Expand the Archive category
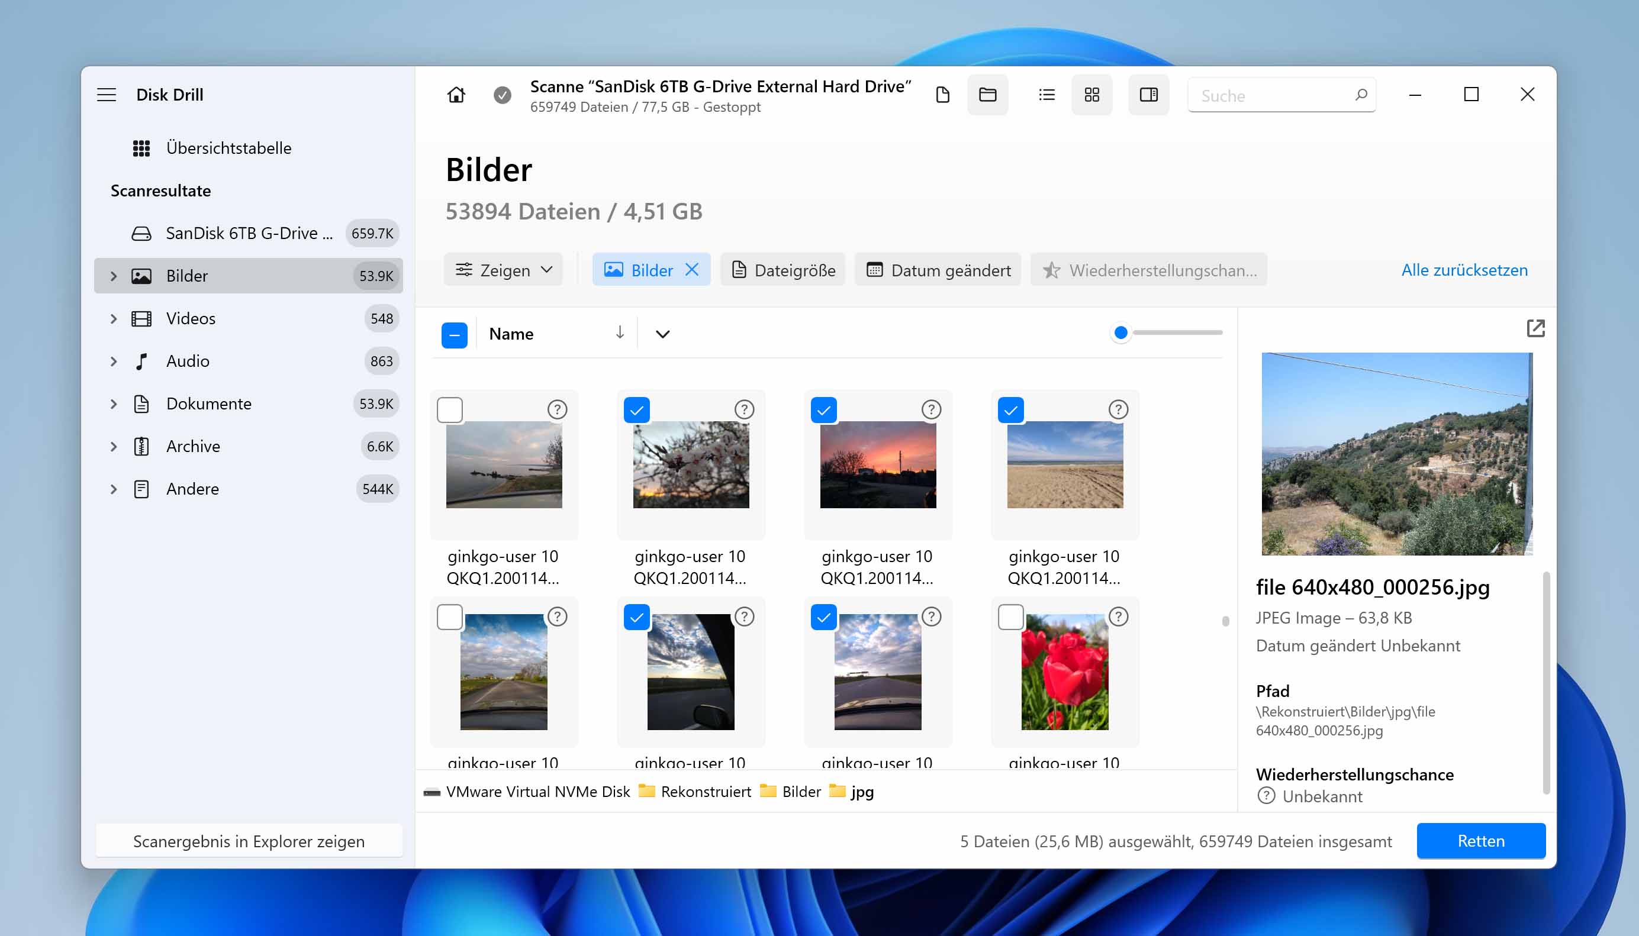 (114, 446)
